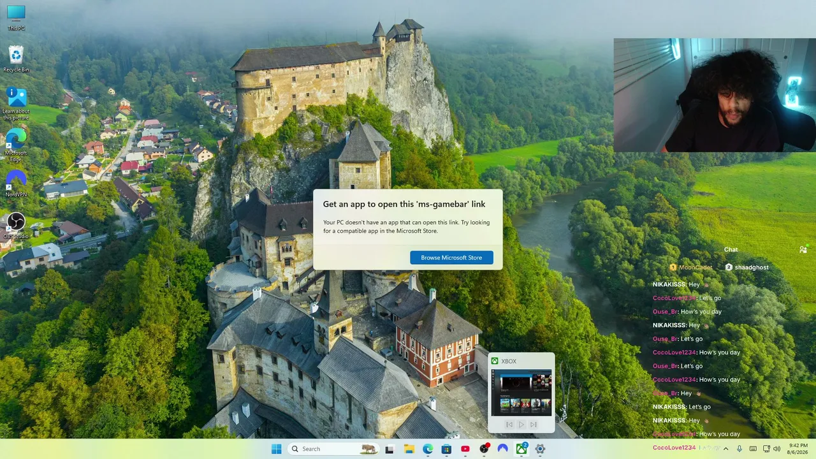Skip to next track in Xbox preview
Screen dimensions: 816x459
pyautogui.click(x=534, y=425)
